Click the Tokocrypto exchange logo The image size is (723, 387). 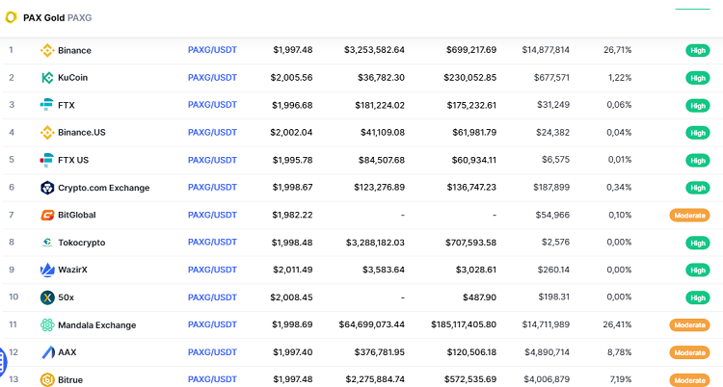(47, 243)
